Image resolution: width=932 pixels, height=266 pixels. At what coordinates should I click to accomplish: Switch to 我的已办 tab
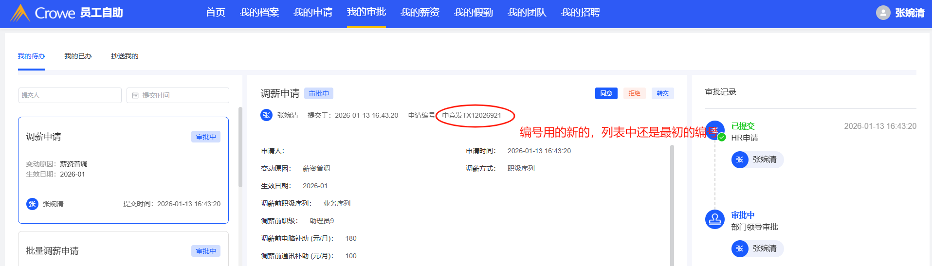(x=78, y=56)
